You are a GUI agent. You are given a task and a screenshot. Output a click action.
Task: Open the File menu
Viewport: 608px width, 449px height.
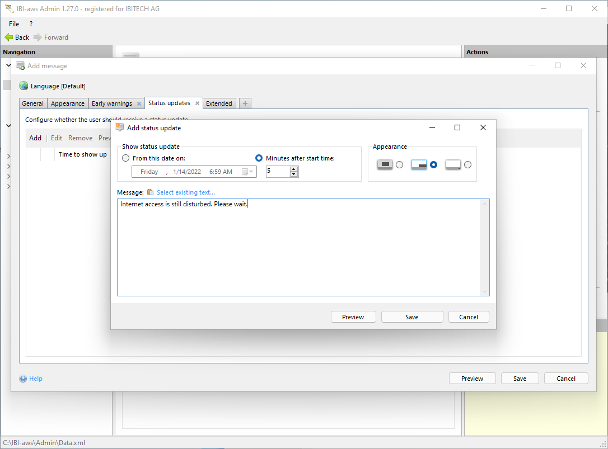point(14,24)
